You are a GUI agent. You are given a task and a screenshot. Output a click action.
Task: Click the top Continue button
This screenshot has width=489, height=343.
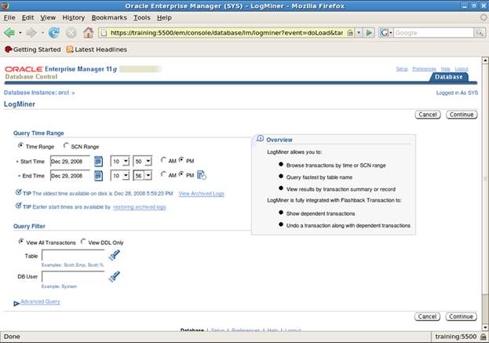pos(462,115)
